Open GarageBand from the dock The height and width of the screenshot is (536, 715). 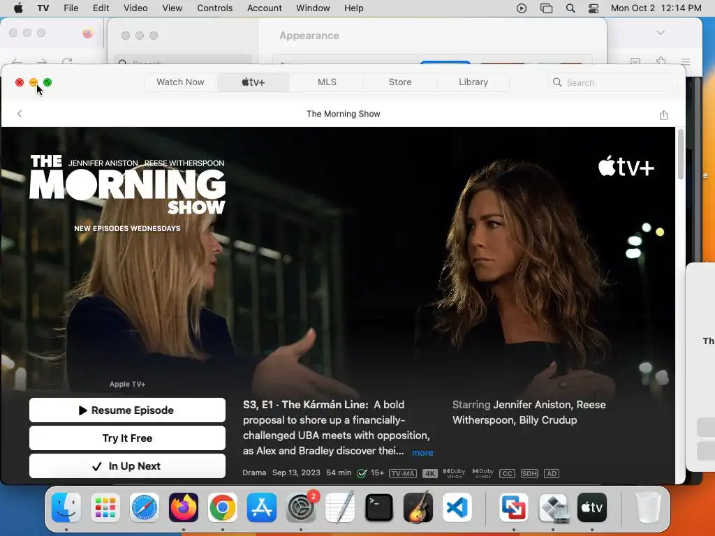[418, 507]
